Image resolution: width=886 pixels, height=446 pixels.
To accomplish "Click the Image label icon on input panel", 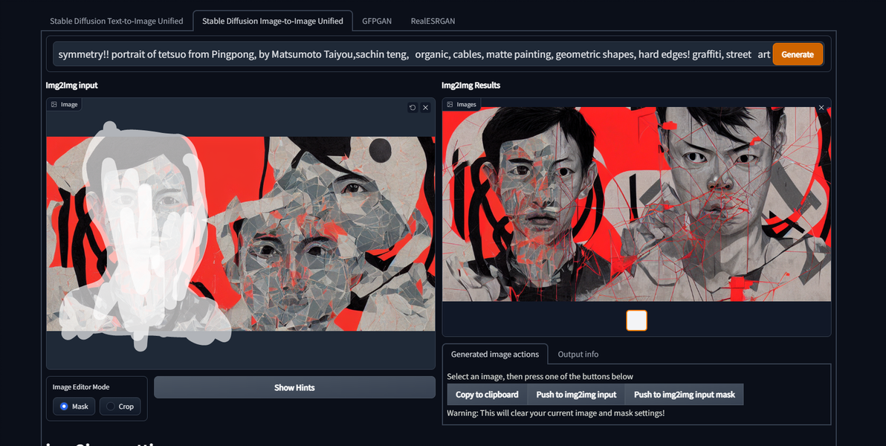I will (54, 105).
